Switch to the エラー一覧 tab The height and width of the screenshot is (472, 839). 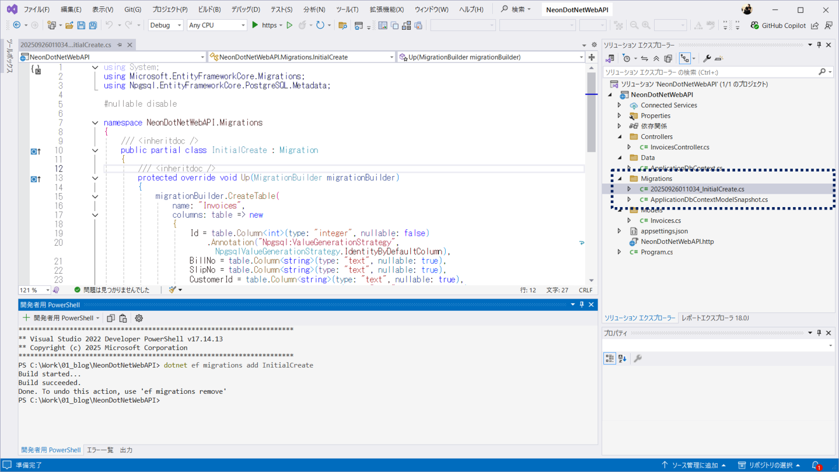[100, 450]
